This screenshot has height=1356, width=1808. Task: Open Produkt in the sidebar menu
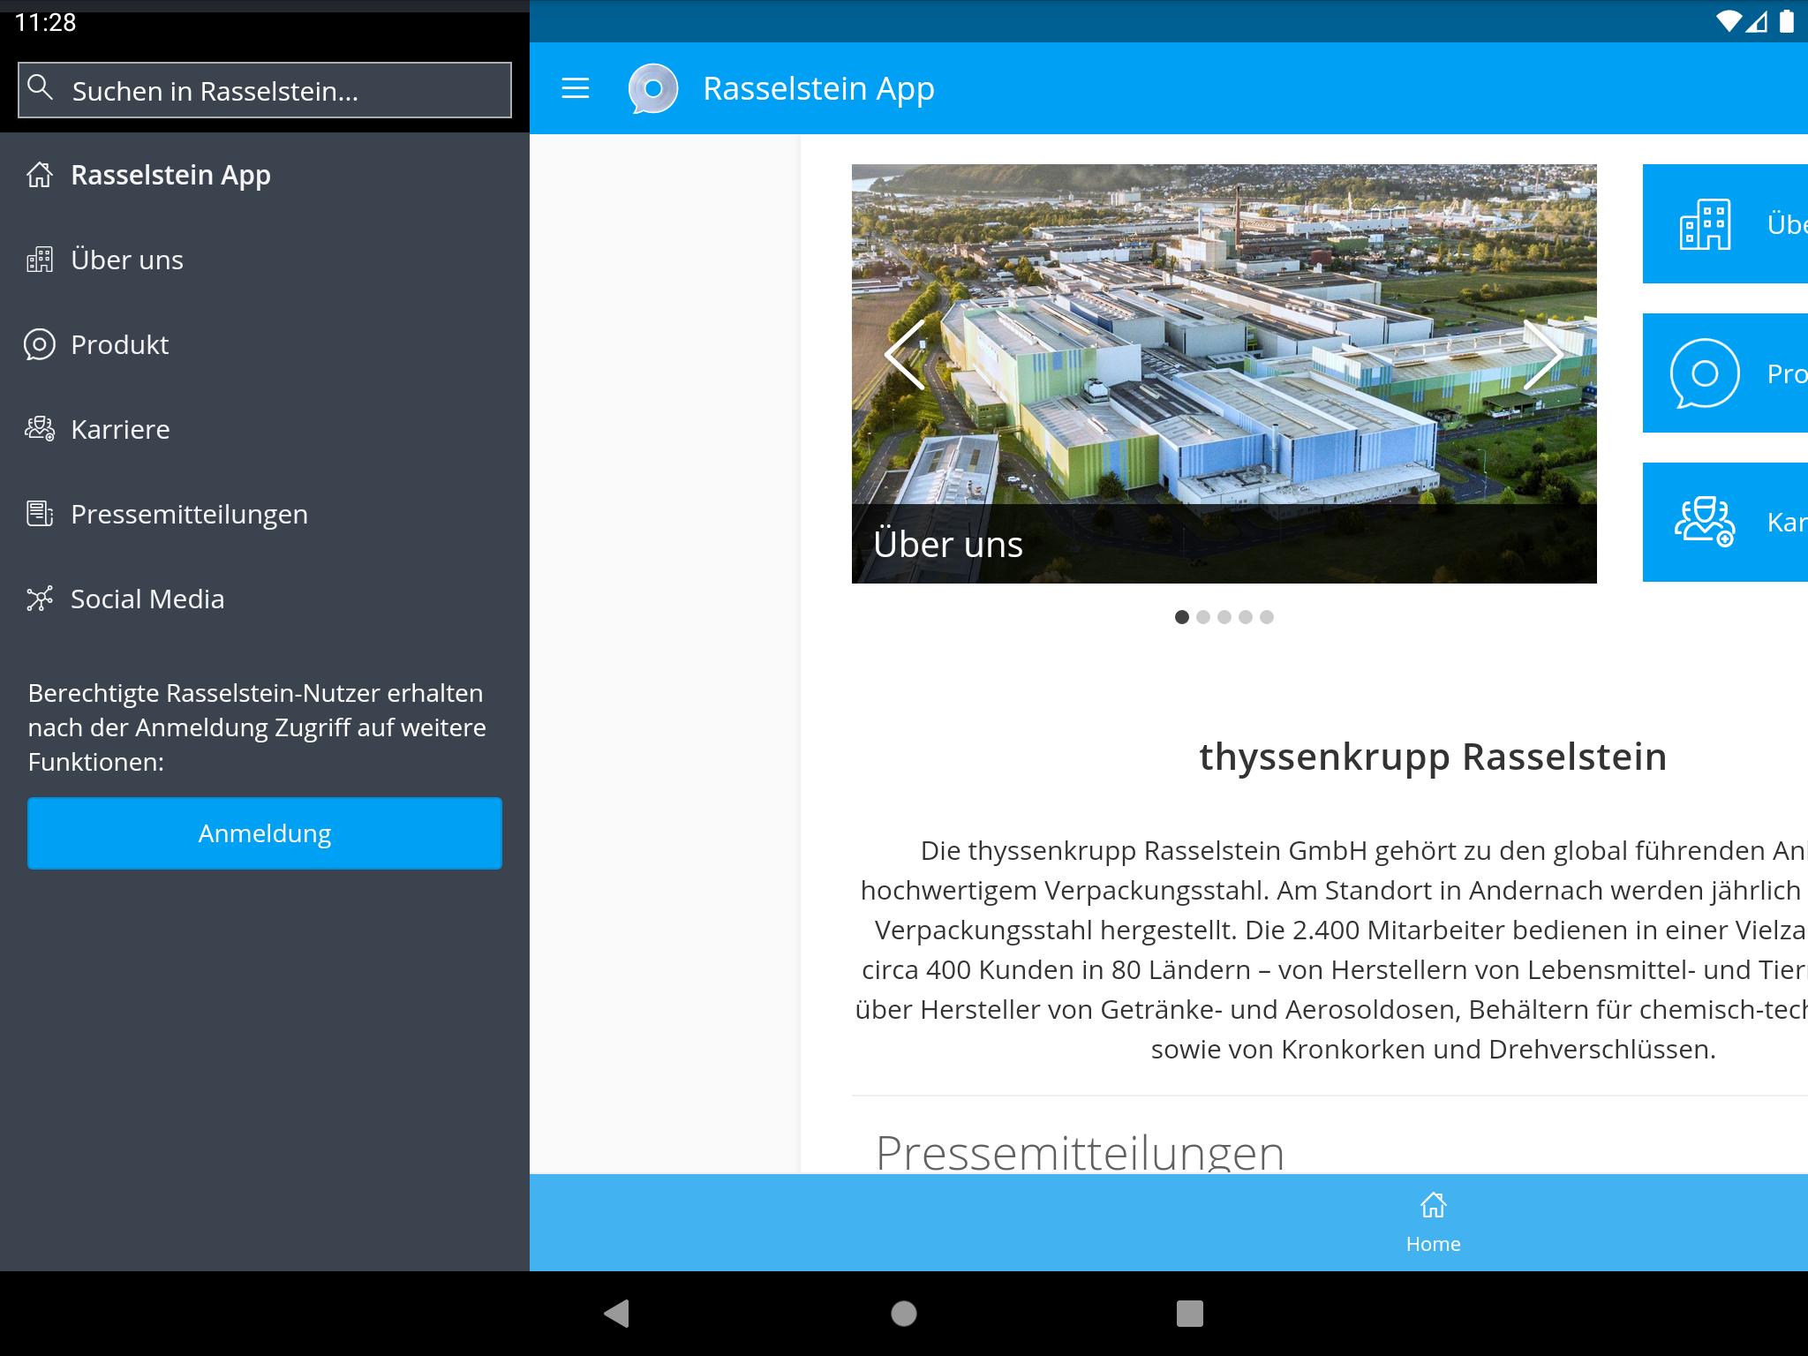click(x=265, y=344)
